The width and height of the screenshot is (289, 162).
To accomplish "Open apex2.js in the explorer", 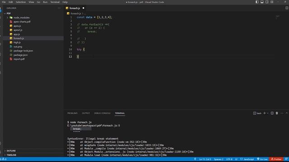I will tap(18, 30).
